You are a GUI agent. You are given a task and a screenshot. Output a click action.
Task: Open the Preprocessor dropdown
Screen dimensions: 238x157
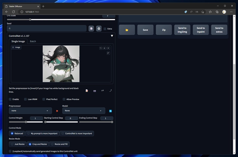pyautogui.click(x=30, y=111)
